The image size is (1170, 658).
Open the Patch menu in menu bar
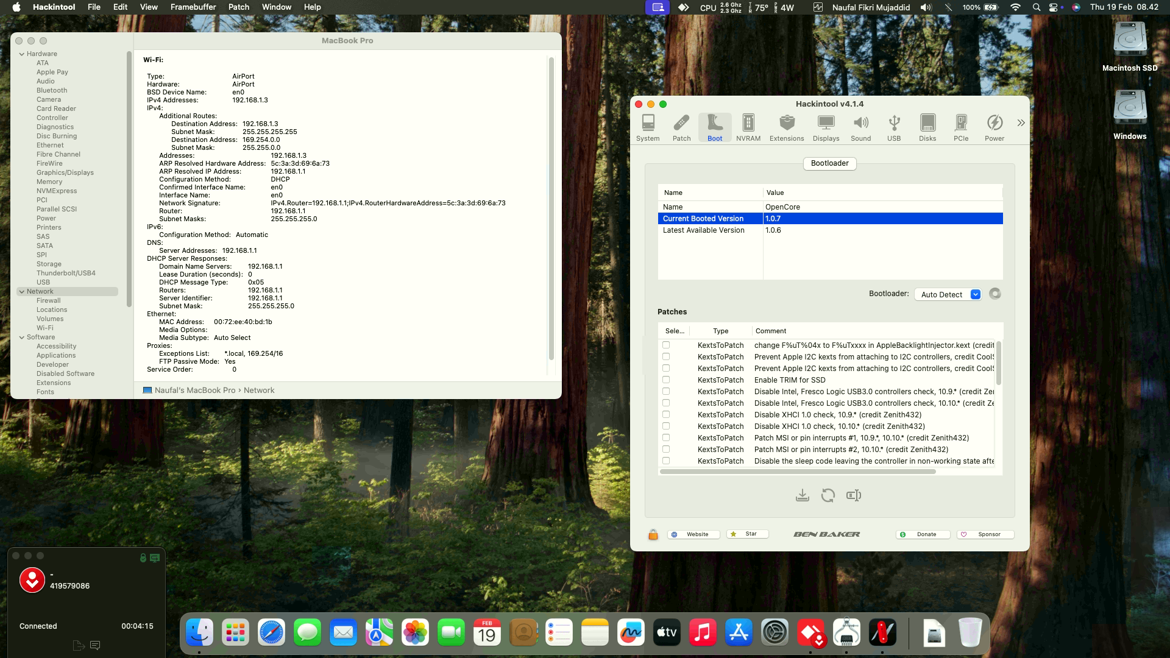239,7
